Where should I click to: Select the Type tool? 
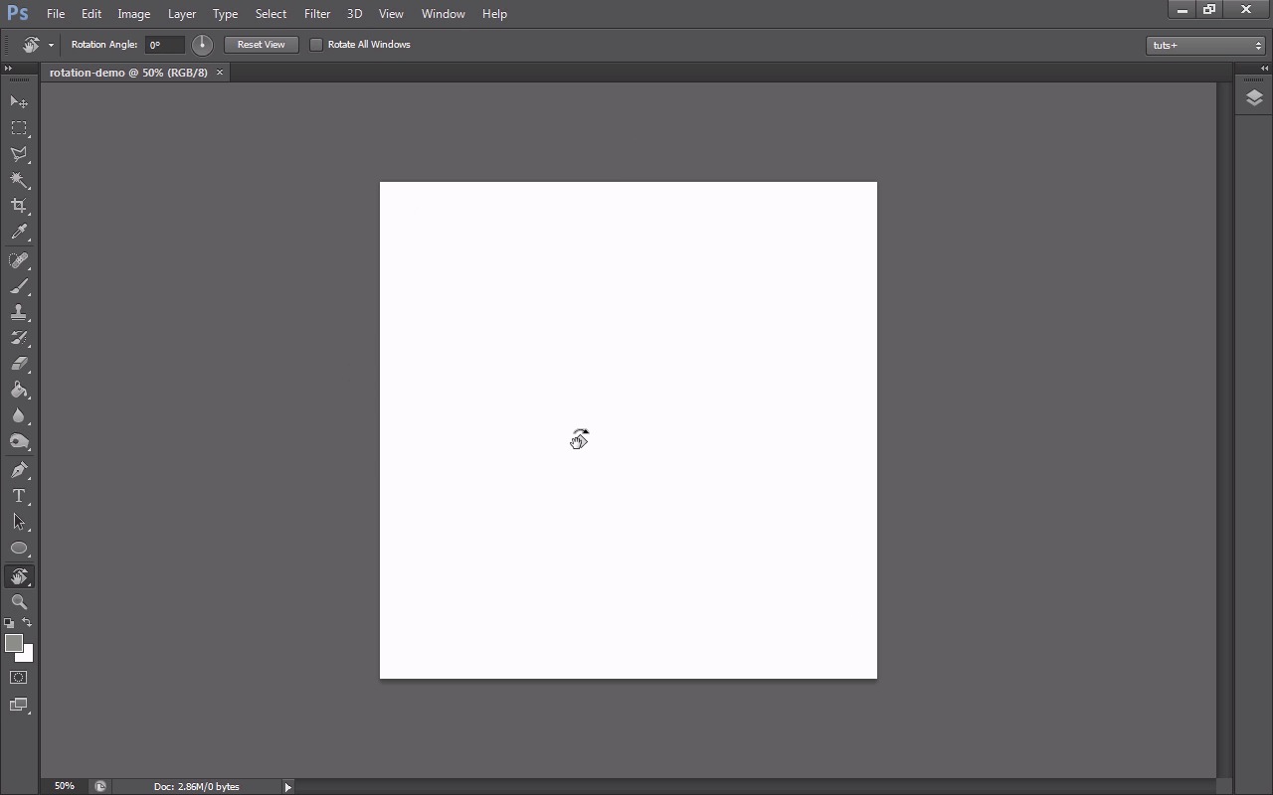(19, 496)
